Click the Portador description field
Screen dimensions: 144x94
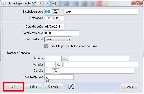(101, 64)
